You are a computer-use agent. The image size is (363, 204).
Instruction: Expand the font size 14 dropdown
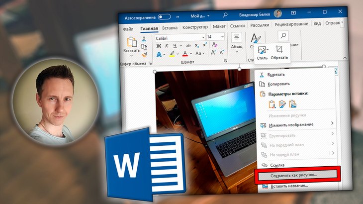click(222, 37)
